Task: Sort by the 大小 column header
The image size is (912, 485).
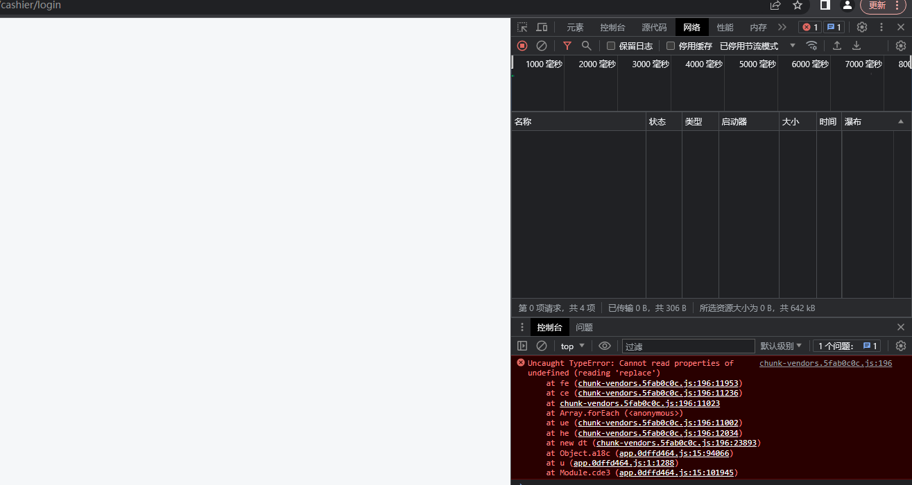Action: (798, 121)
